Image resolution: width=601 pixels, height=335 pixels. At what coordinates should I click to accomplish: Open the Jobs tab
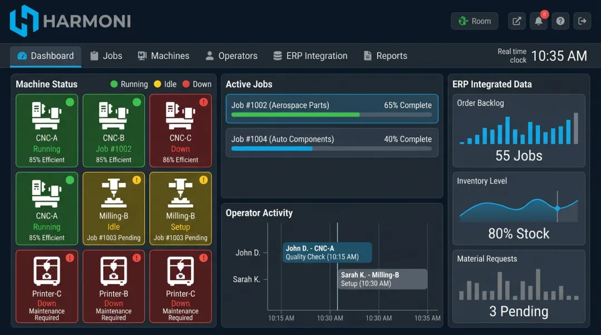106,56
